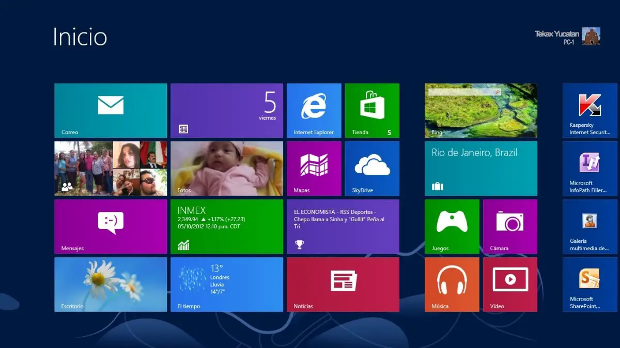
Task: Open the Correo mail tile envelope icon
Action: click(111, 105)
